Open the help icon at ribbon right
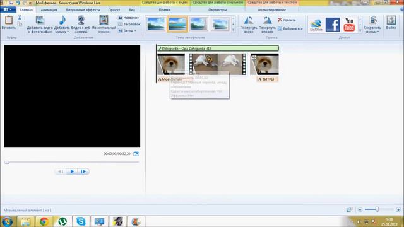Image resolution: width=404 pixels, height=227 pixels. click(402, 9)
